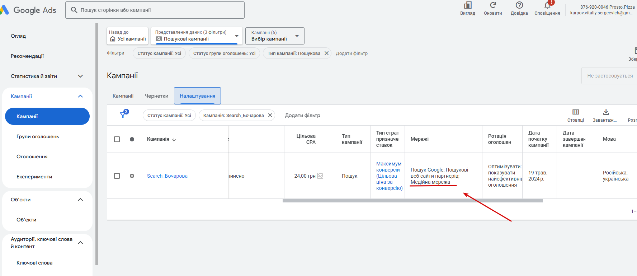The height and width of the screenshot is (276, 637).
Task: Click the paused status icon of Search_Бочарова
Action: pyautogui.click(x=132, y=176)
